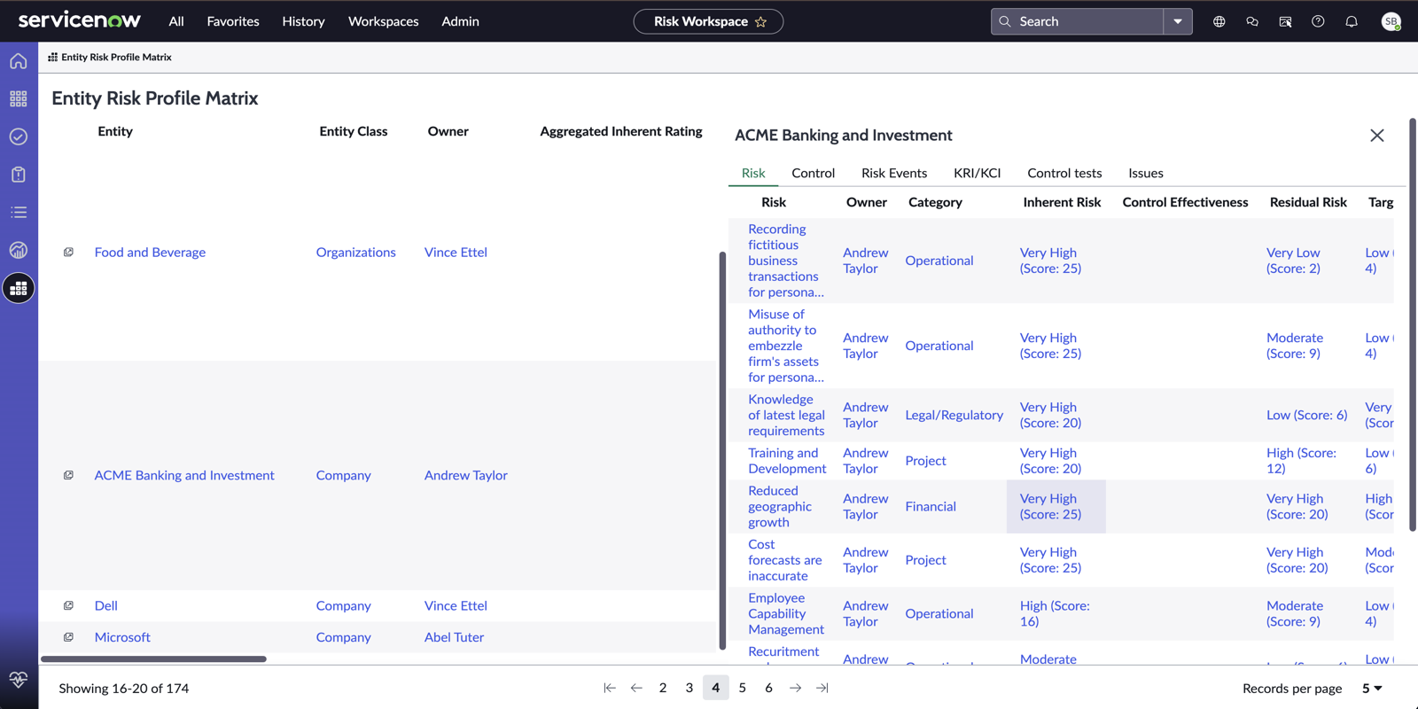Go to page 6

pyautogui.click(x=768, y=688)
